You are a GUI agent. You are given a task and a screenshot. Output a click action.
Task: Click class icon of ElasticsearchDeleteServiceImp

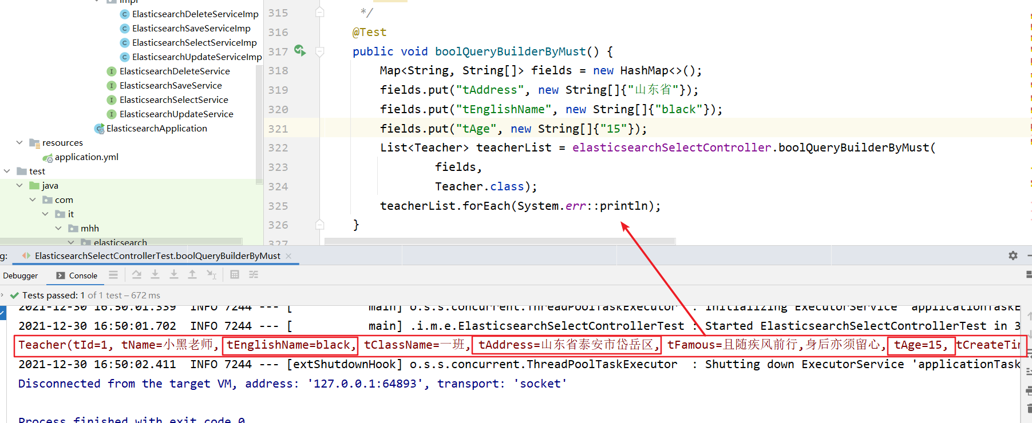point(125,14)
